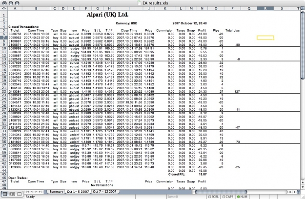
Task: Click swap value 0.79 in row 38
Action: click(192, 149)
